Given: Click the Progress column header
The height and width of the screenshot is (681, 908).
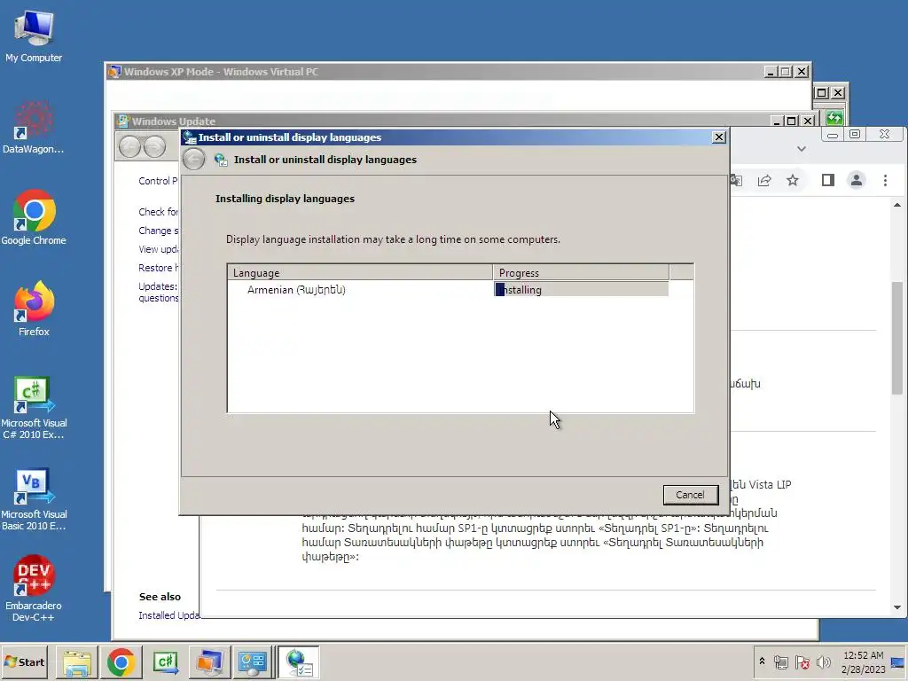Looking at the screenshot, I should pyautogui.click(x=581, y=273).
